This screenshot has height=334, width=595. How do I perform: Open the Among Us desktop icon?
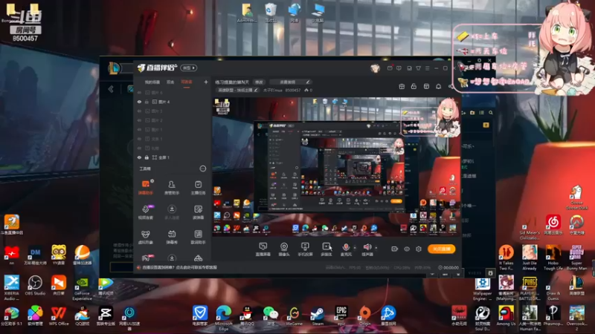[x=506, y=316]
